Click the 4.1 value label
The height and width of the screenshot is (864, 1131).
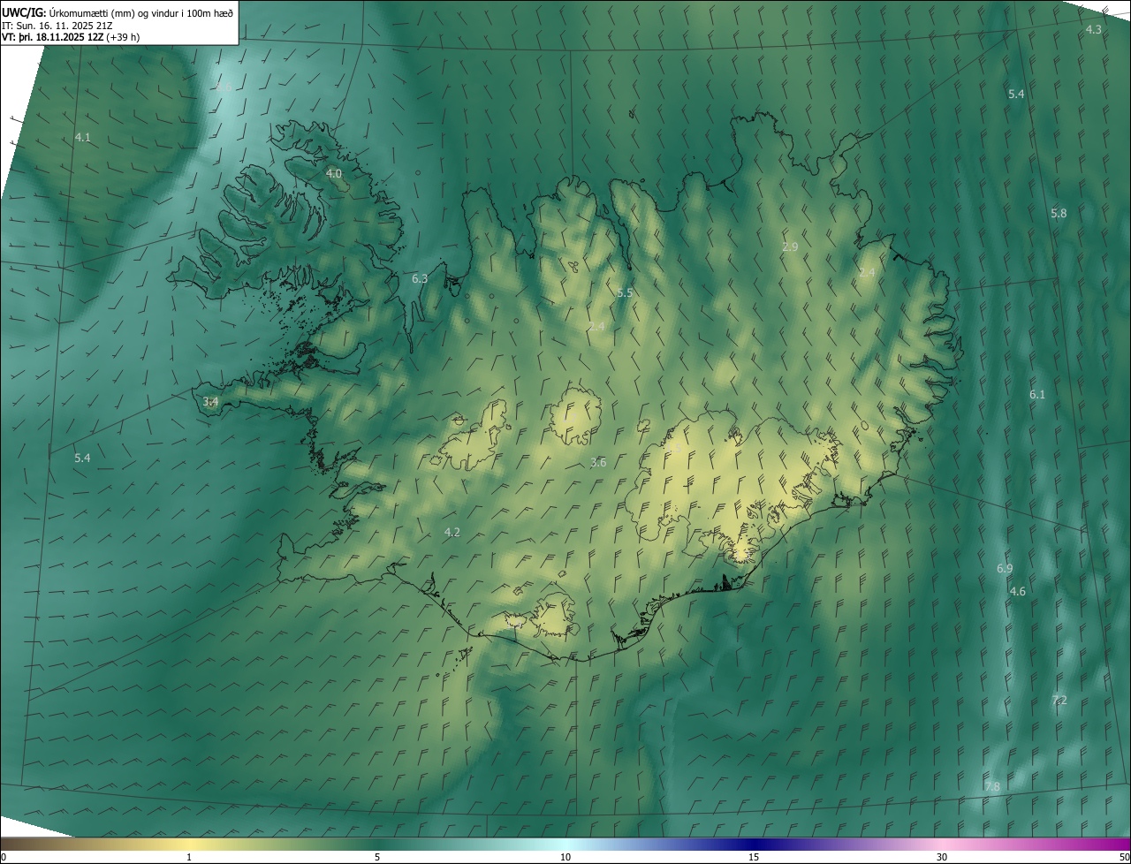pyautogui.click(x=82, y=138)
